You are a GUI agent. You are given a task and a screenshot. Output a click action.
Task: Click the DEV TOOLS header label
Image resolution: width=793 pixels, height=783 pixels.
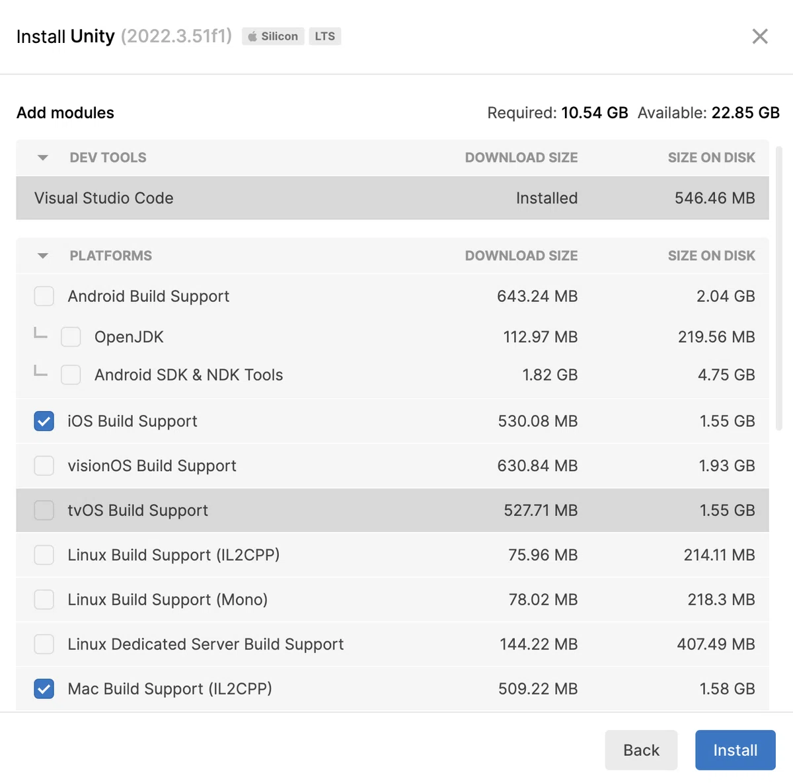click(108, 158)
